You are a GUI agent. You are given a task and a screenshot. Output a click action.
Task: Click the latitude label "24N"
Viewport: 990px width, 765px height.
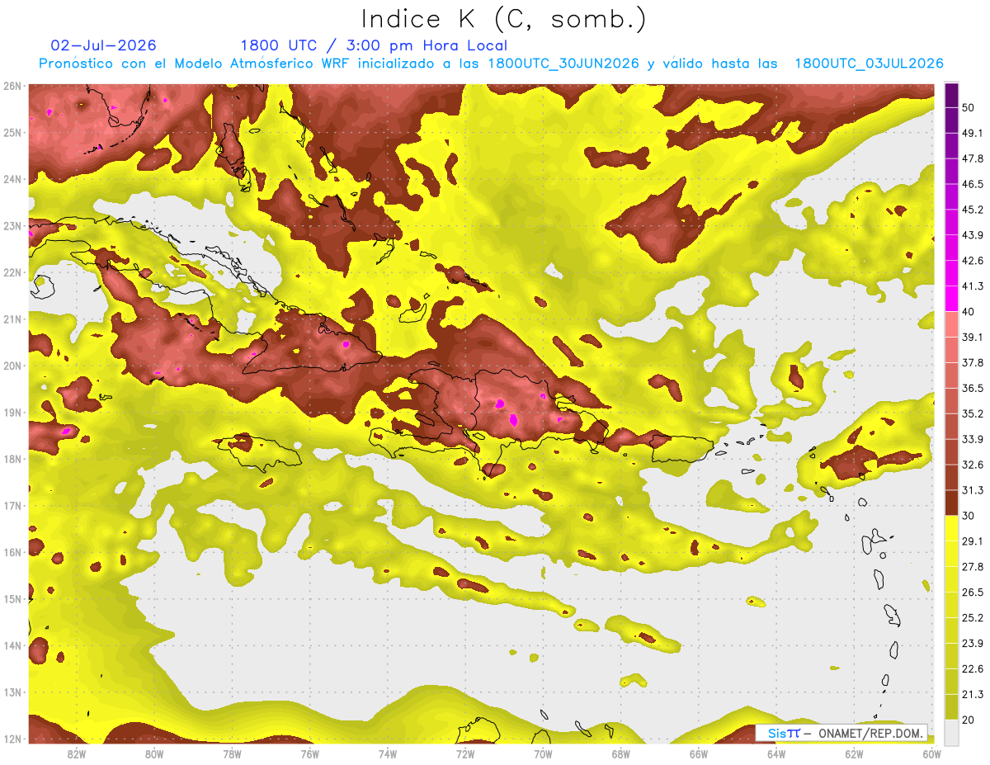(12, 179)
